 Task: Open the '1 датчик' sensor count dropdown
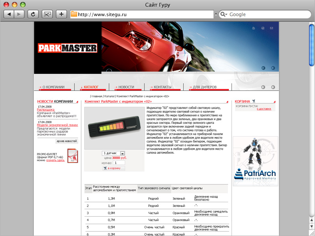click(x=113, y=153)
